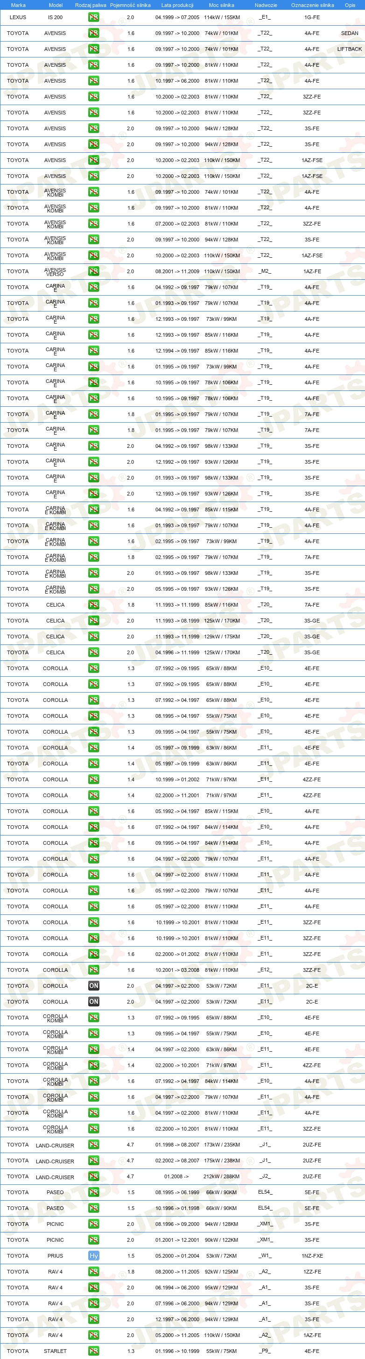Screen dimensions: 365x1359
Task: Click the fuel icon in the LAND-CRUISER 212kW / 288KM row
Action: [x=93, y=1176]
